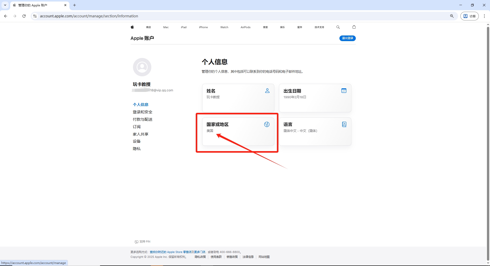Reload the page with refresh button

tap(24, 16)
